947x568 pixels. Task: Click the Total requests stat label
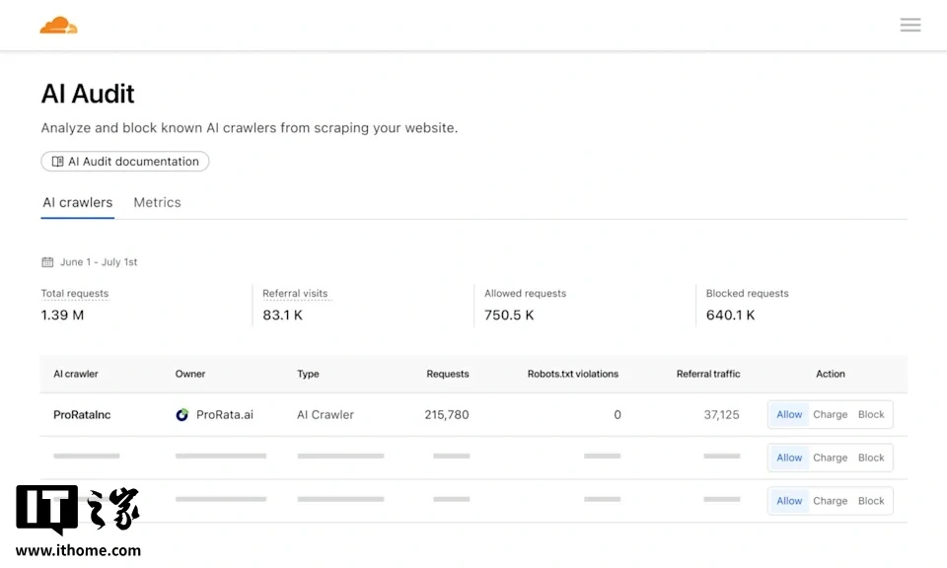[75, 294]
